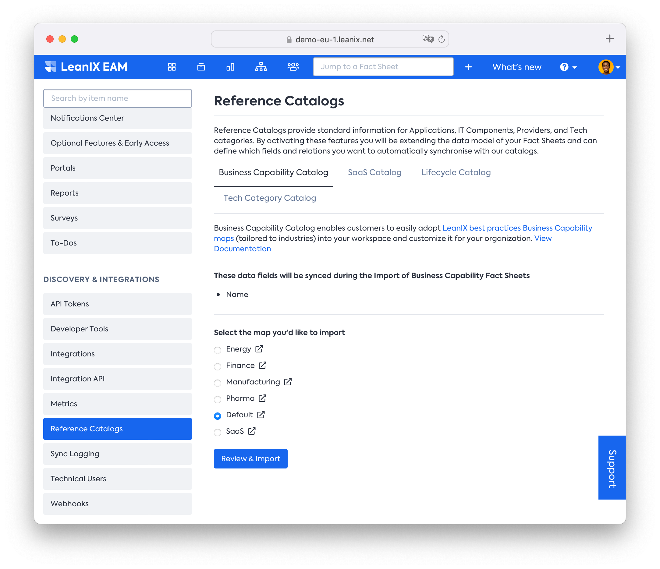Open Webhooks in sidebar
This screenshot has height=569, width=660.
pyautogui.click(x=118, y=504)
